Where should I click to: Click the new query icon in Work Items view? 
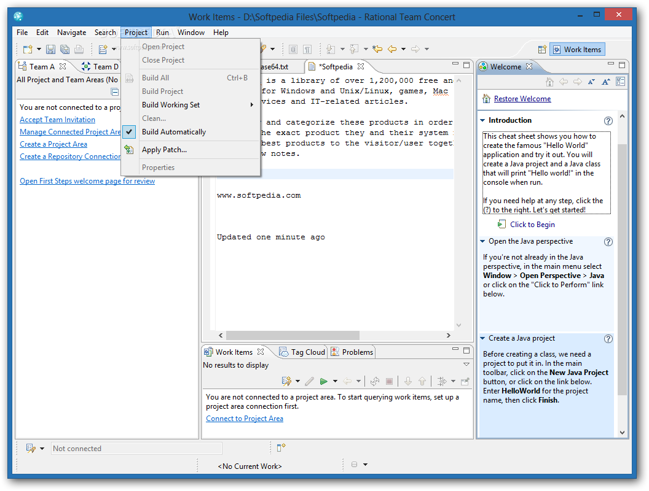point(286,381)
